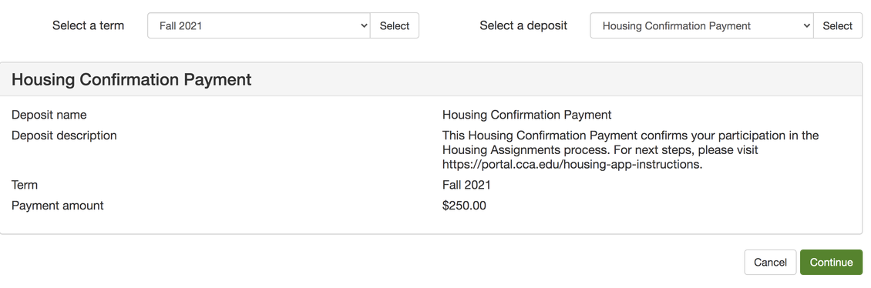The image size is (871, 288).
Task: Click the chevron arrow on term dropdown
Action: pyautogui.click(x=364, y=25)
